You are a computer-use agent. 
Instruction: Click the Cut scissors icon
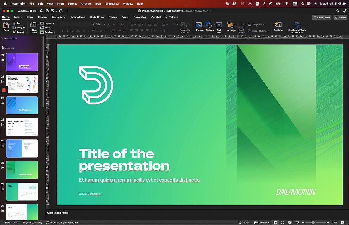point(14,23)
